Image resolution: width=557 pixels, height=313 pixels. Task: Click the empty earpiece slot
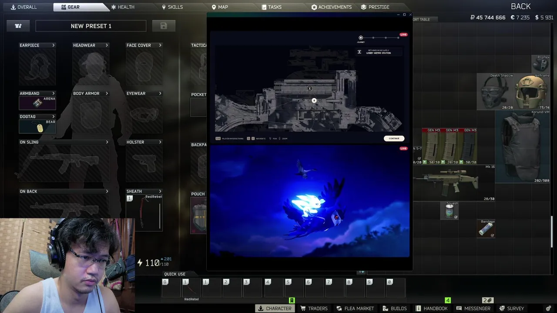37,67
